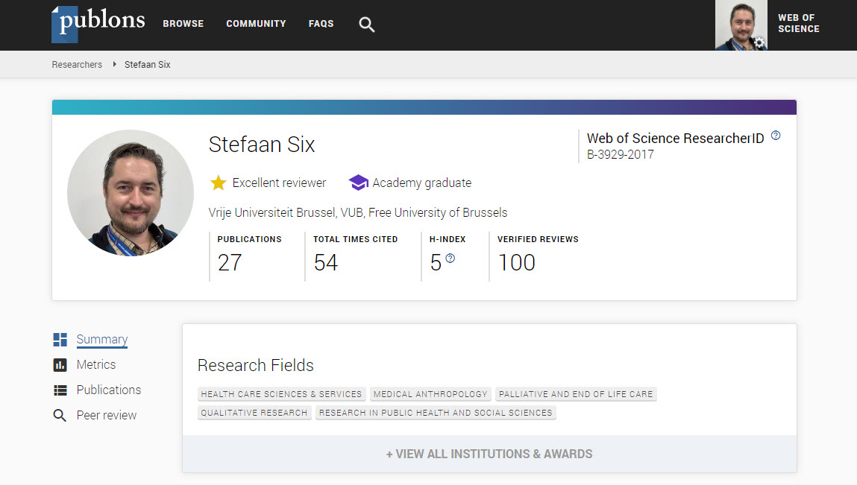Click H-index value 5

click(x=436, y=263)
